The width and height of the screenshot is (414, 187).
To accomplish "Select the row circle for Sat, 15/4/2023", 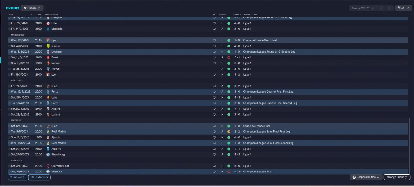I will 9,98.
